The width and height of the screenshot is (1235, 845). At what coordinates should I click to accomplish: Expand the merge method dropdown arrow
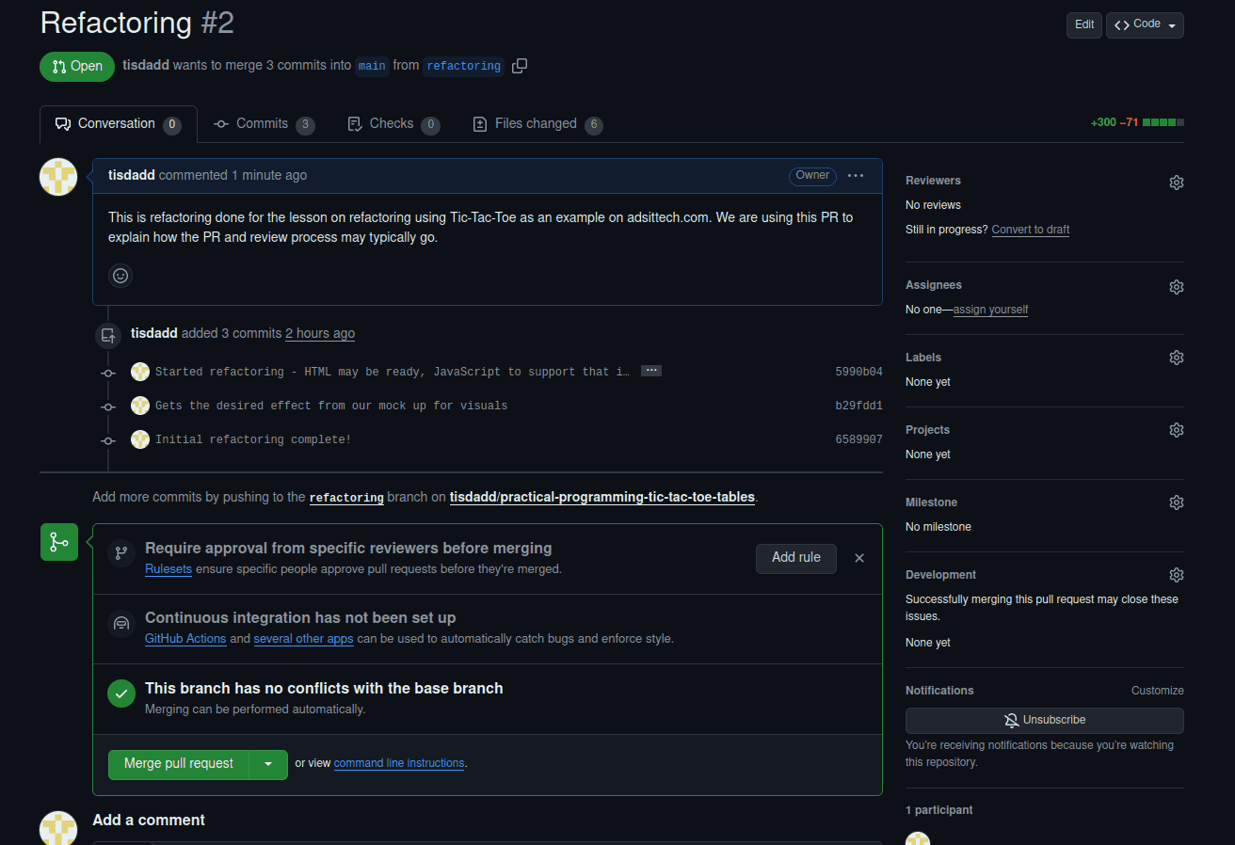point(268,764)
